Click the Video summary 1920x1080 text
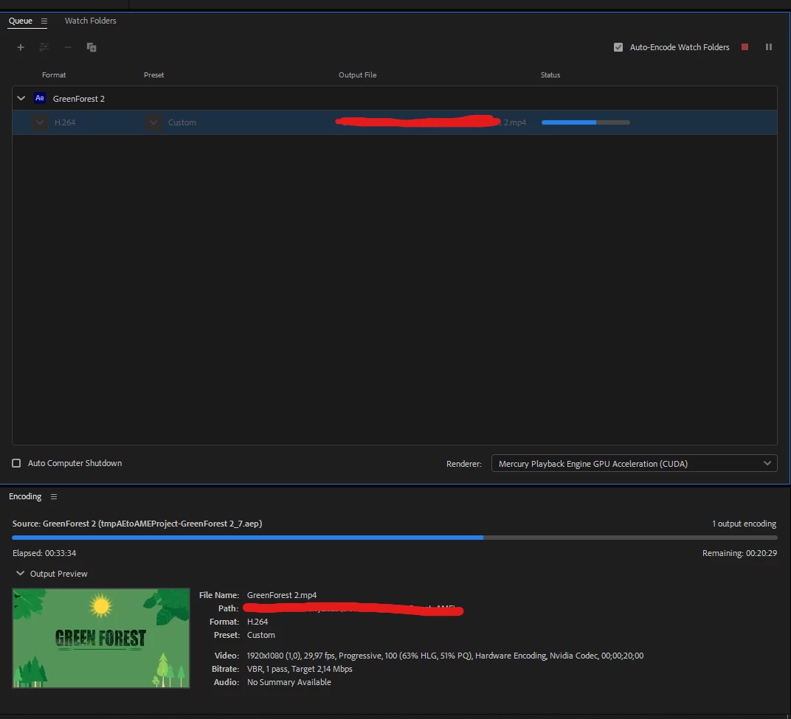Screen dimensions: 791x719 pyautogui.click(x=445, y=656)
